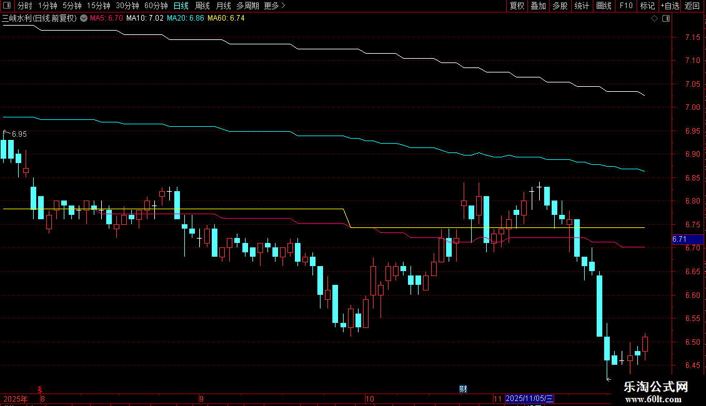Click 标记 mark button

pos(647,6)
